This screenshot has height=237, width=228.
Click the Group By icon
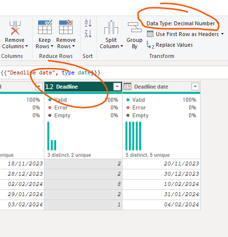coord(134,27)
